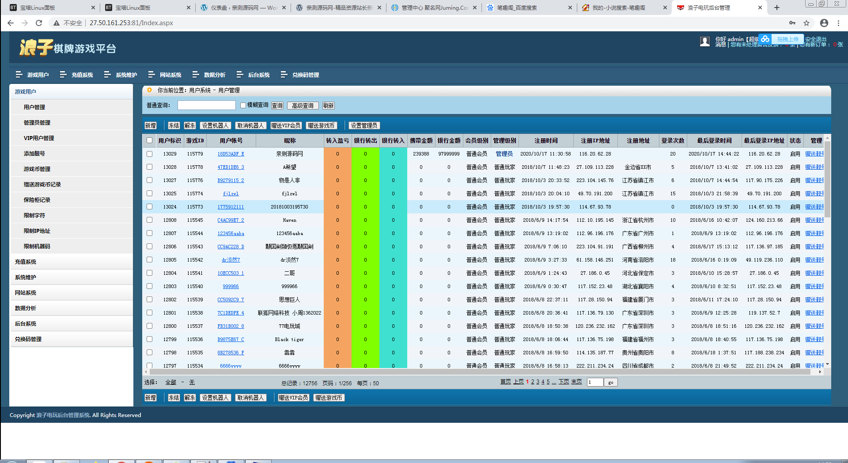The height and width of the screenshot is (463, 848).
Task: Click the browser reload icon
Action: coord(39,23)
